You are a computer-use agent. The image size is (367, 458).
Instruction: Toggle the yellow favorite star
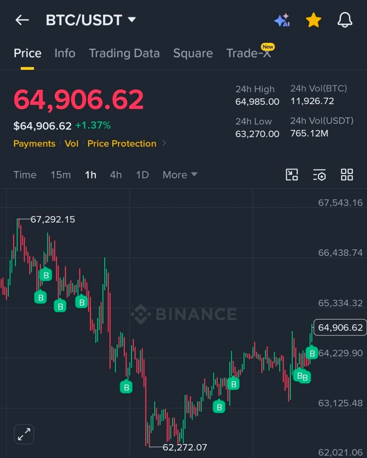click(x=313, y=20)
